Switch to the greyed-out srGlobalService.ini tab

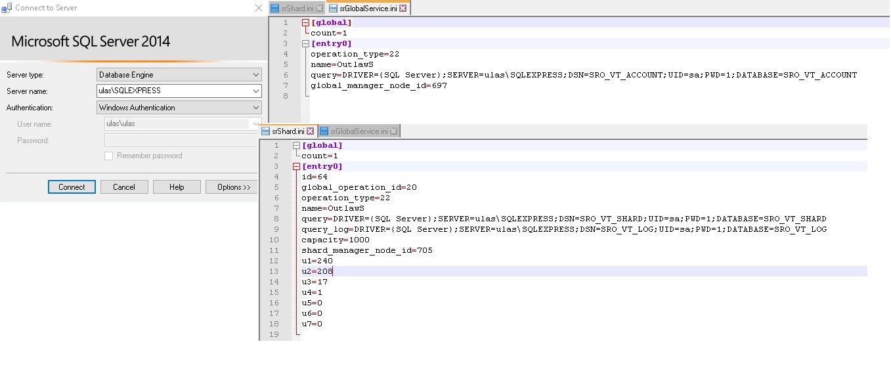tap(359, 131)
